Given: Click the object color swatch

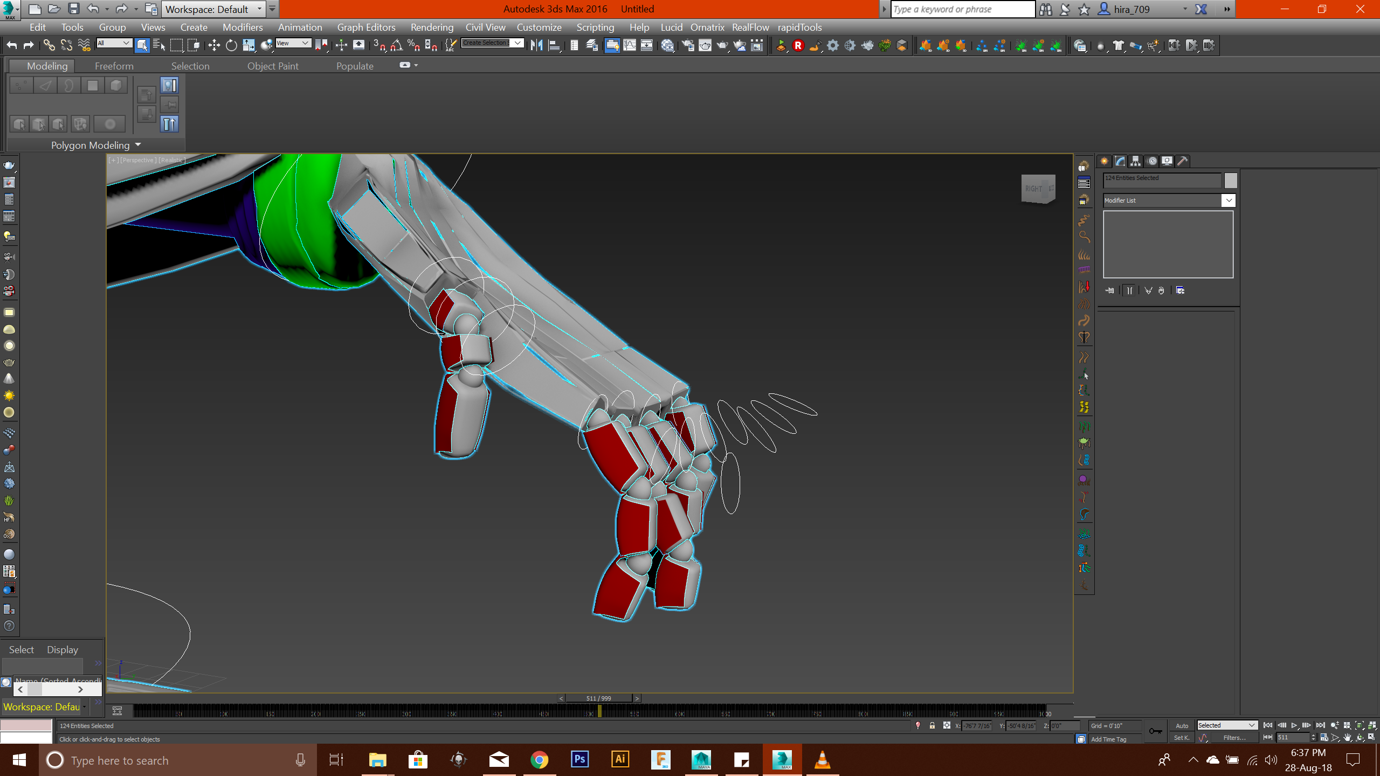Looking at the screenshot, I should (x=1231, y=180).
